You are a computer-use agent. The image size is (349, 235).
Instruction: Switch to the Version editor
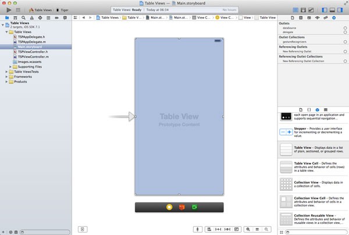point(311,10)
